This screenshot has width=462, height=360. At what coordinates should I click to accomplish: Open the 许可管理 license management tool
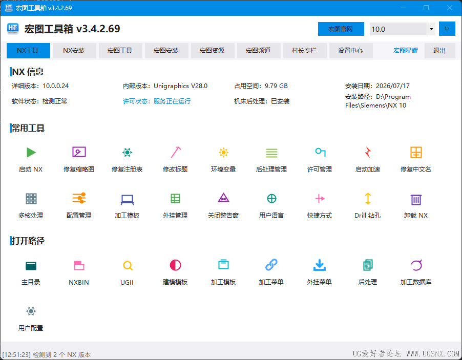(320, 152)
